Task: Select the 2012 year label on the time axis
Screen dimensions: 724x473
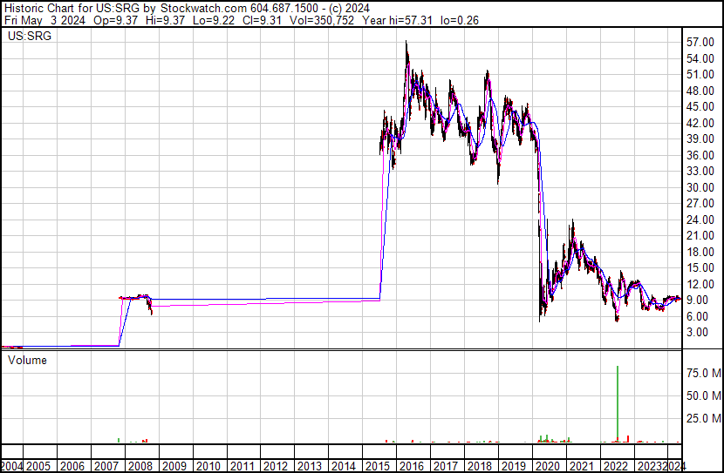Action: tap(276, 466)
